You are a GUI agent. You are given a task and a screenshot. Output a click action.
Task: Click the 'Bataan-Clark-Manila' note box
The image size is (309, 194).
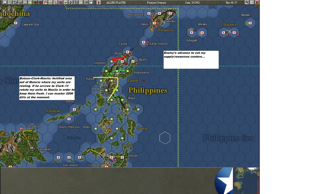47,88
